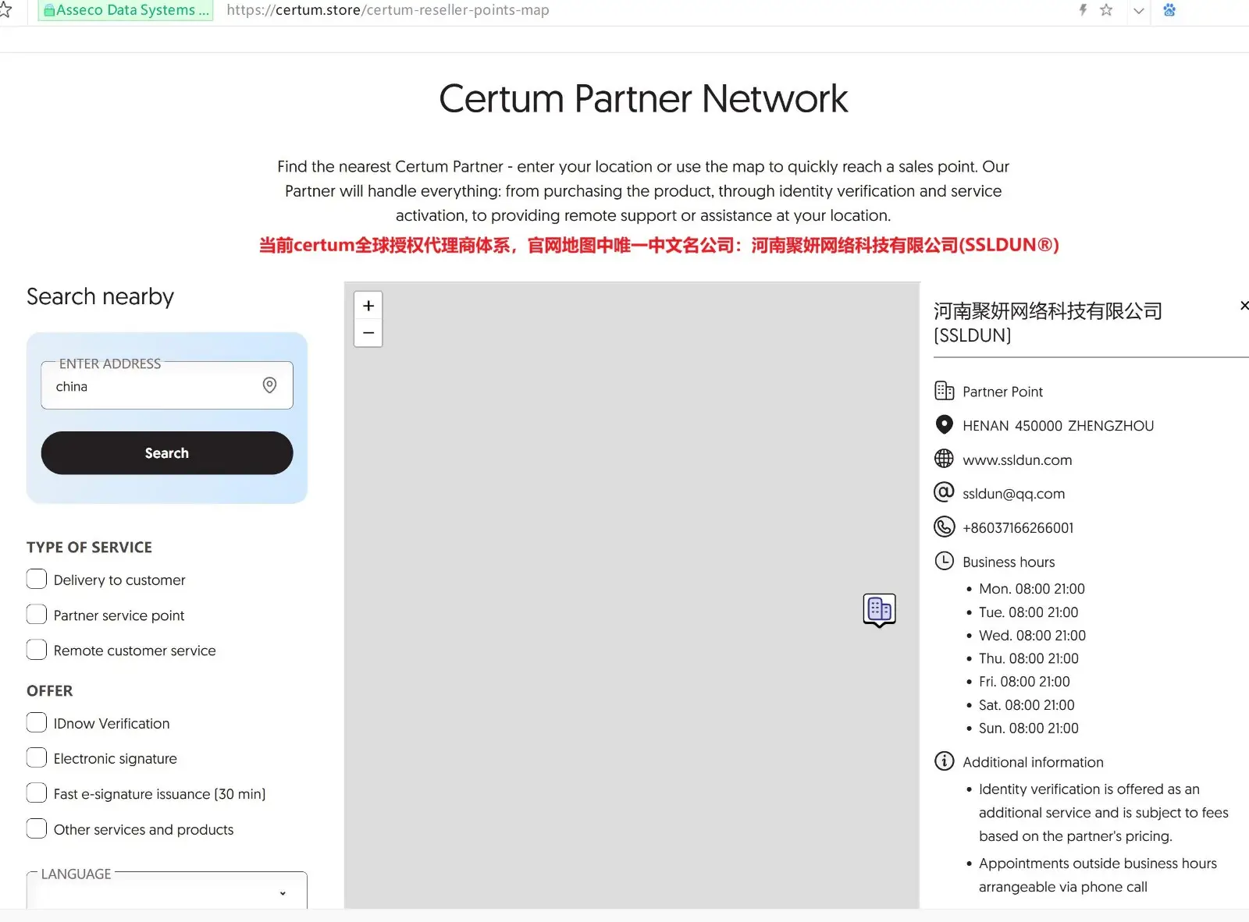Click the Sun. 08:00 21:00 entry

1029,729
